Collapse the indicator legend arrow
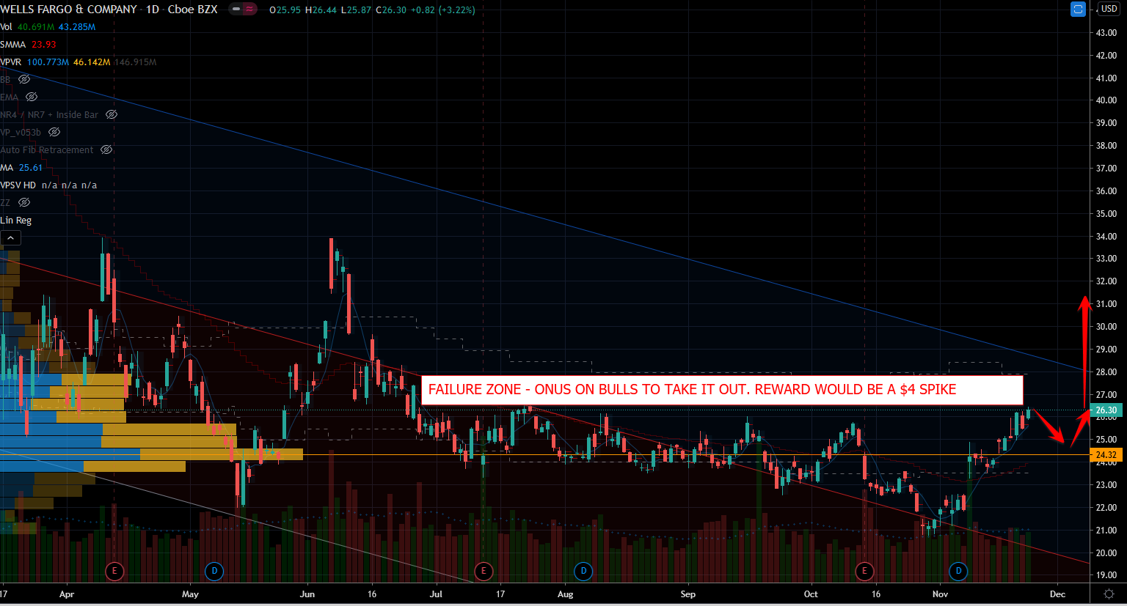This screenshot has height=606, width=1127. point(10,238)
